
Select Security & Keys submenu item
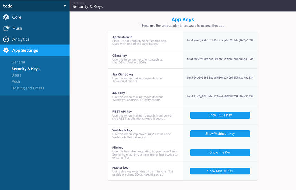(x=26, y=69)
